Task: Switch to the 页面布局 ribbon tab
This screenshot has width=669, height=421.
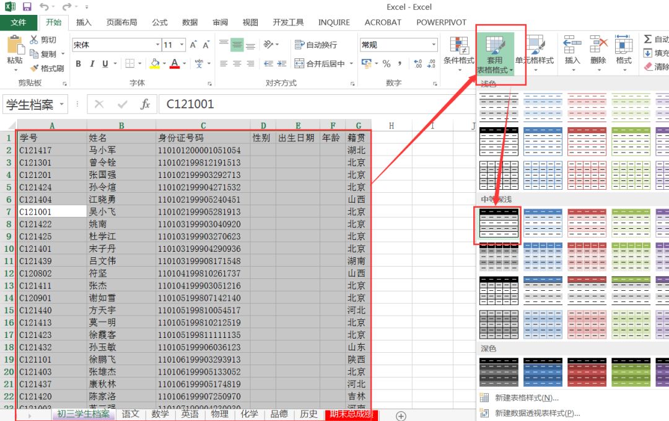Action: pos(121,22)
